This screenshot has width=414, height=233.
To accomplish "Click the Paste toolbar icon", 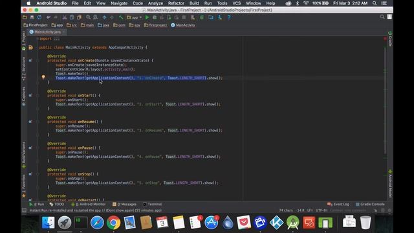I will (x=79, y=17).
